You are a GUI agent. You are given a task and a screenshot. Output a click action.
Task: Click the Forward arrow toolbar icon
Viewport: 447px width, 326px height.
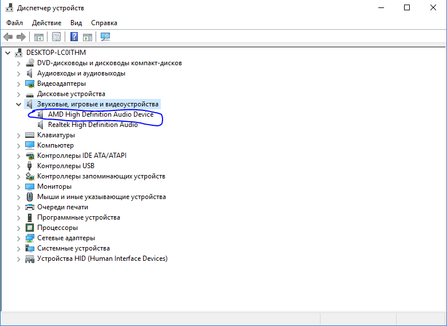pos(21,37)
